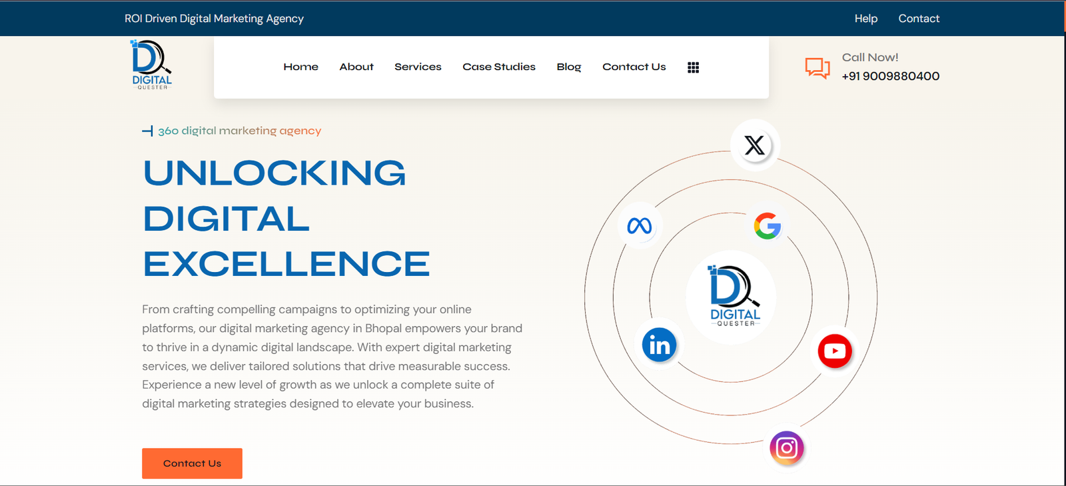
Task: Click the Meta infinity icon
Action: coord(640,225)
